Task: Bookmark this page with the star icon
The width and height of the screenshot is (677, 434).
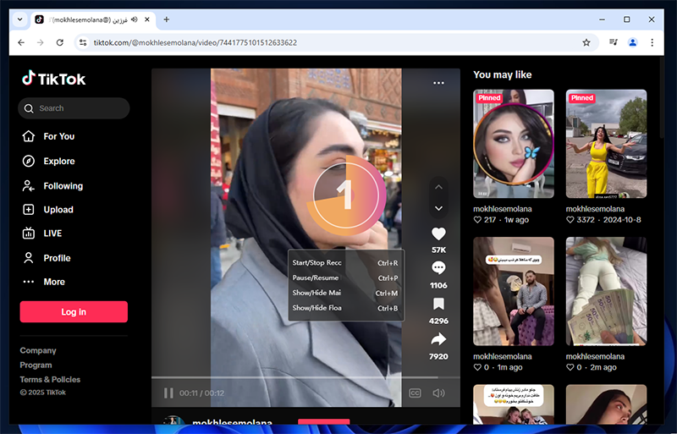Action: 586,43
